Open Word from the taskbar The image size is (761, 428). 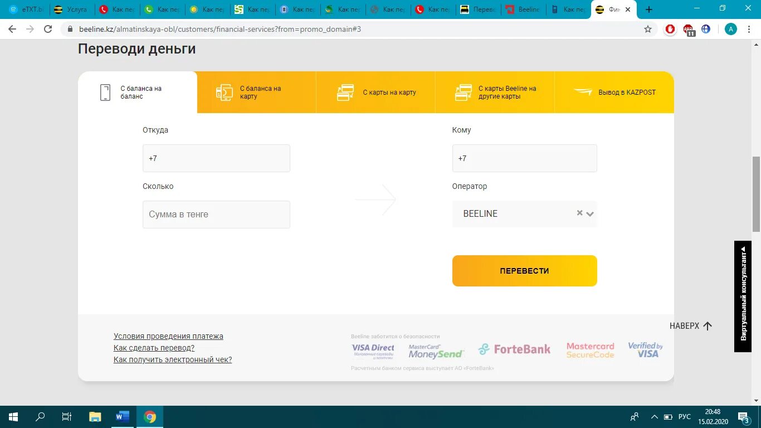[x=123, y=417]
